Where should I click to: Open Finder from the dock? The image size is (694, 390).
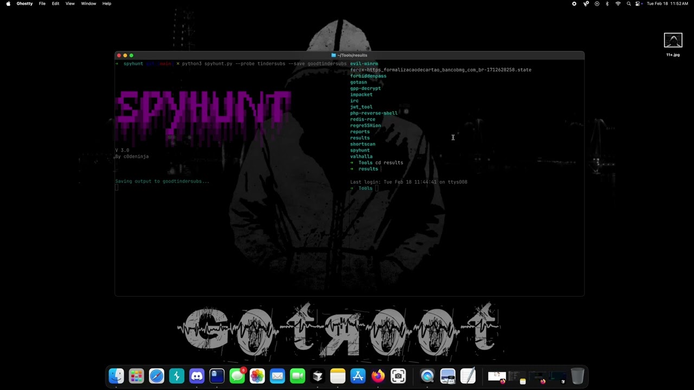click(x=116, y=376)
